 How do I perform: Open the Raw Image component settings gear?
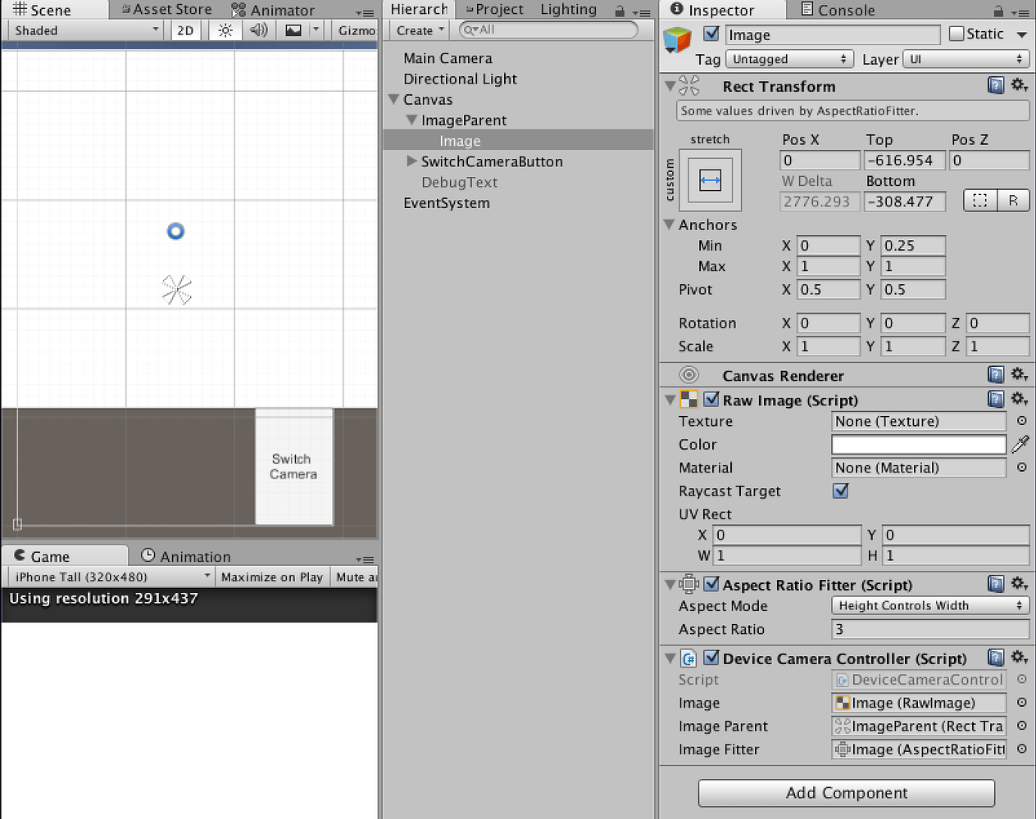coord(1020,399)
